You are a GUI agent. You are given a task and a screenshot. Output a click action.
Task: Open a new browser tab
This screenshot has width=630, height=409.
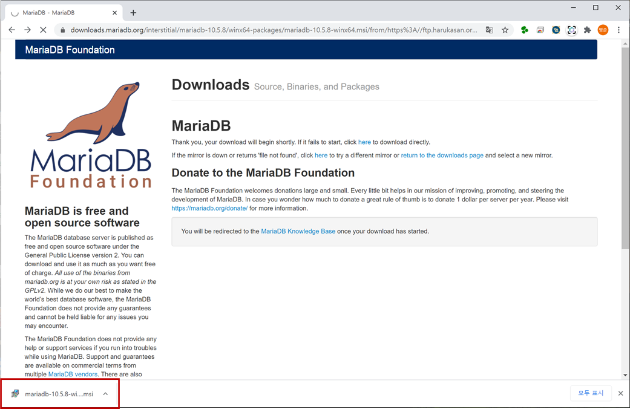click(133, 13)
